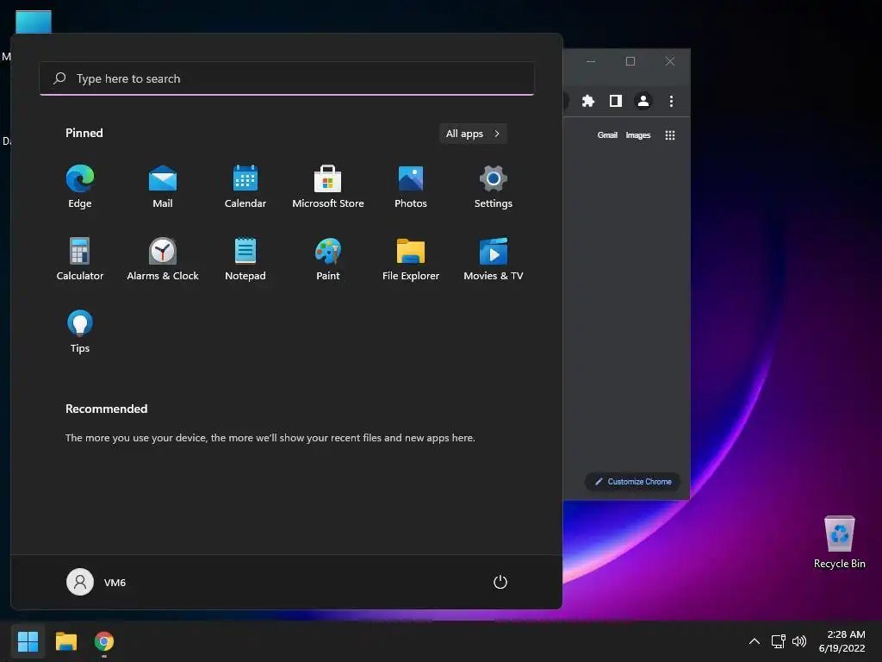Click the Gmail link in Chrome

point(607,135)
